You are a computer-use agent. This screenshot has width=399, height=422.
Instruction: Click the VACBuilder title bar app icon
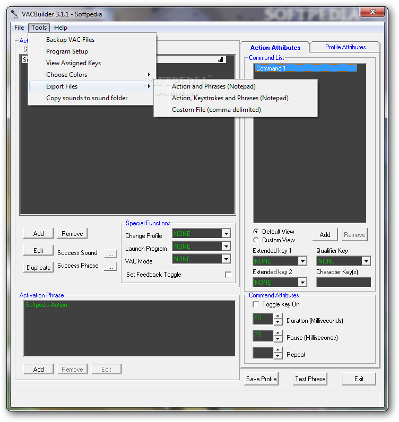click(14, 14)
